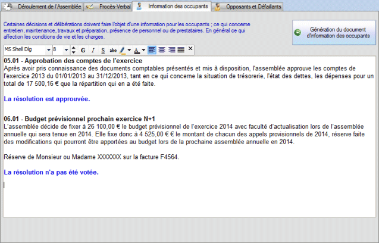The width and height of the screenshot is (379, 243).
Task: Apply font color with the A icon
Action: pos(137,50)
